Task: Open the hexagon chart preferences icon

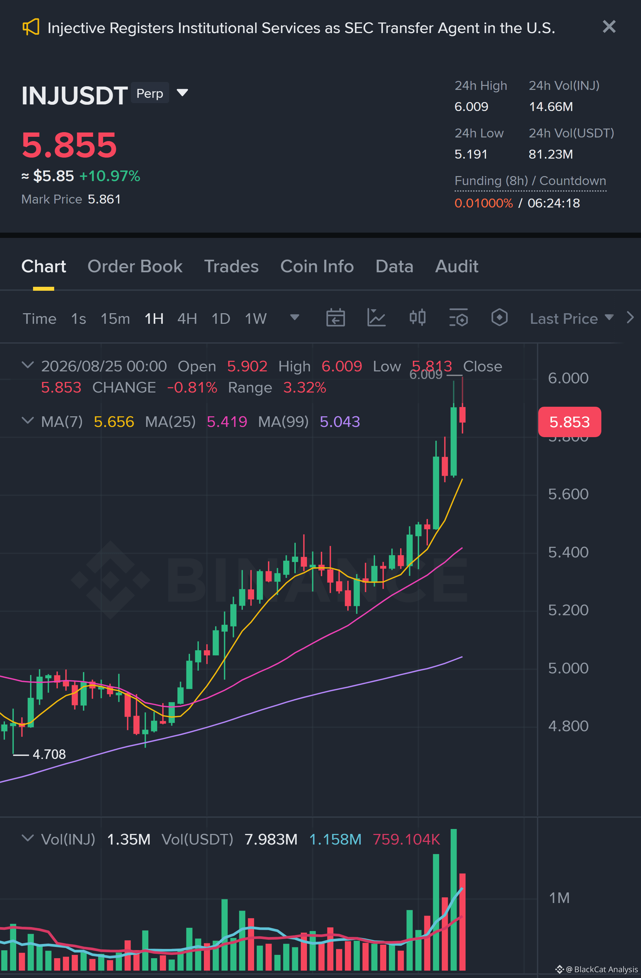Action: tap(499, 318)
